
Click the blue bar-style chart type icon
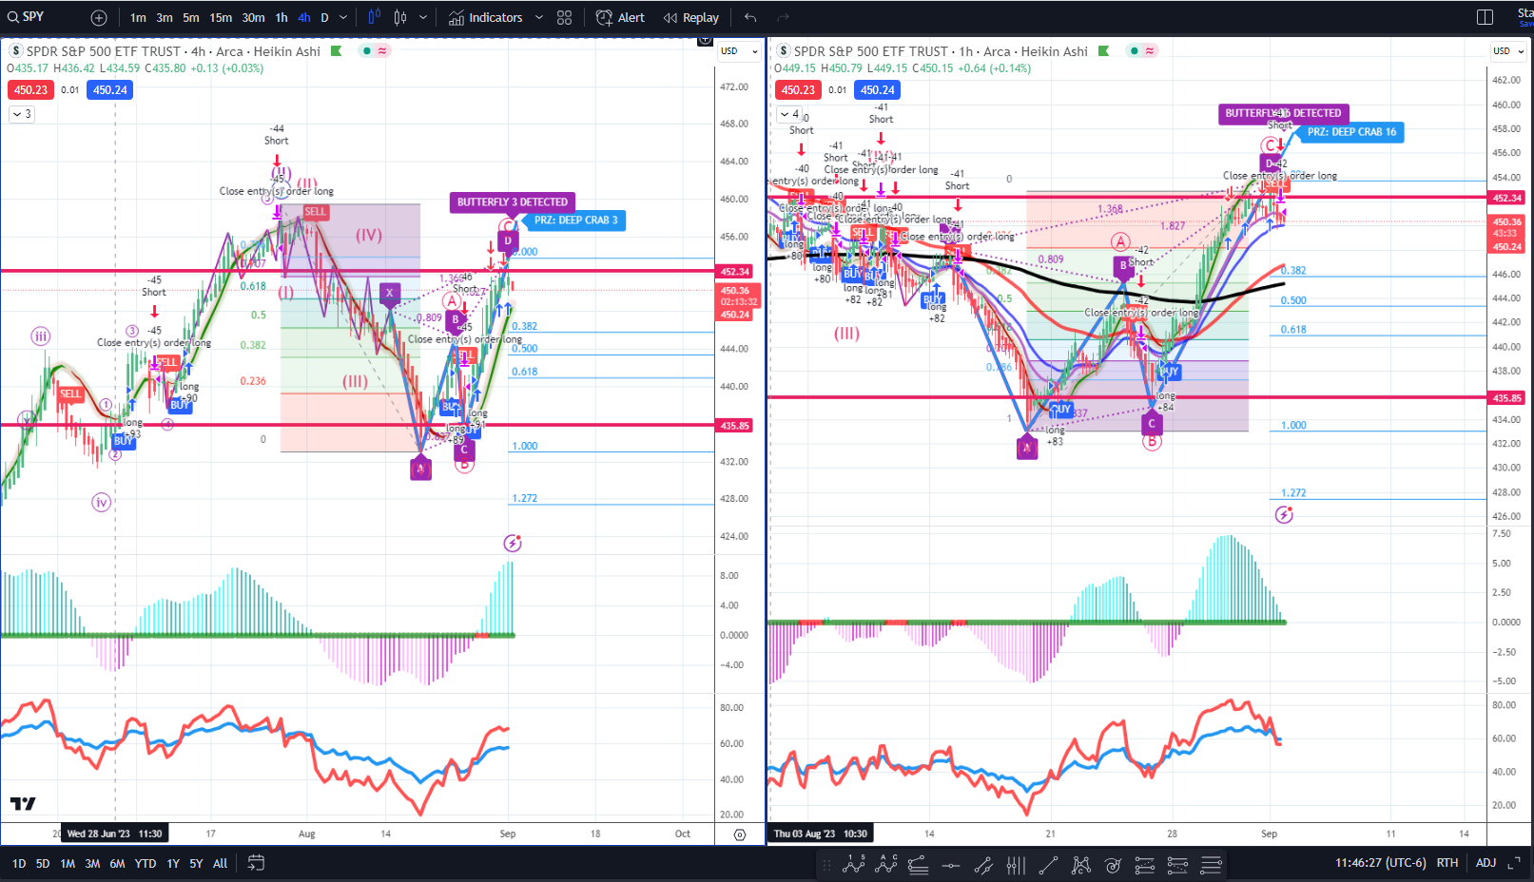(x=374, y=17)
